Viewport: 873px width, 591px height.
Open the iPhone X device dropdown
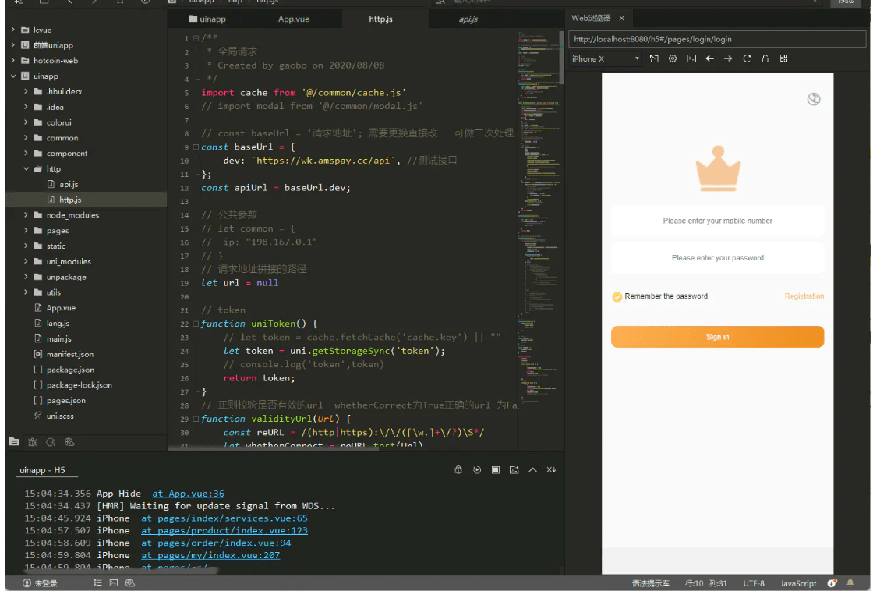tap(637, 59)
